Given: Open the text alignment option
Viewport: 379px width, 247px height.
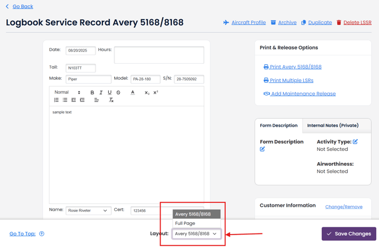Looking at the screenshot, I should pyautogui.click(x=96, y=100).
